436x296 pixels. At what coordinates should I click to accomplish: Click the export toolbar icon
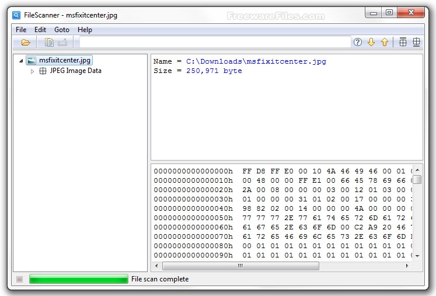62,42
